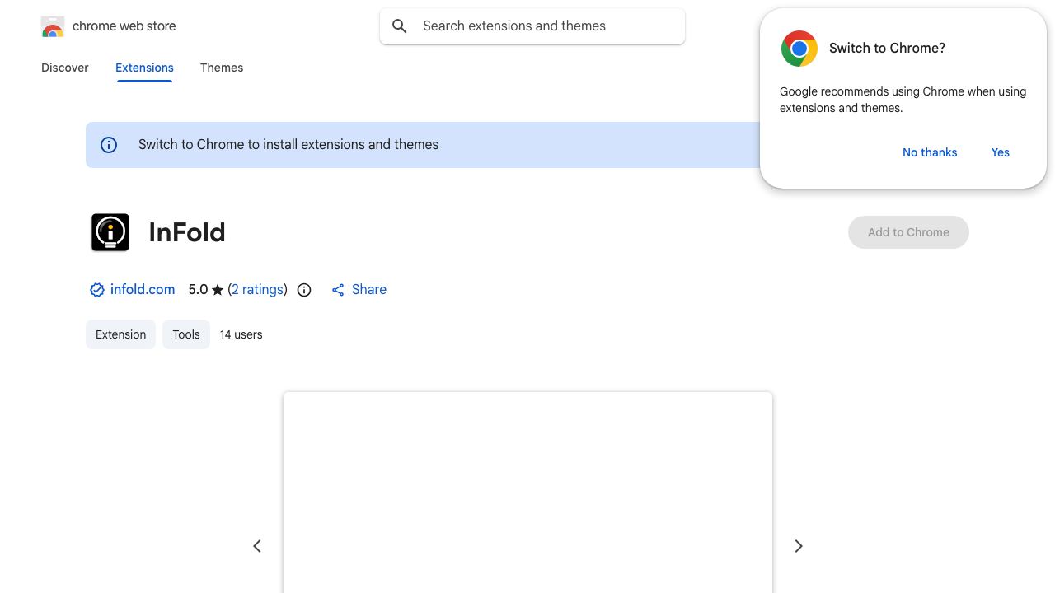Dismiss the popup with No thanks
The image size is (1055, 593).
point(930,152)
